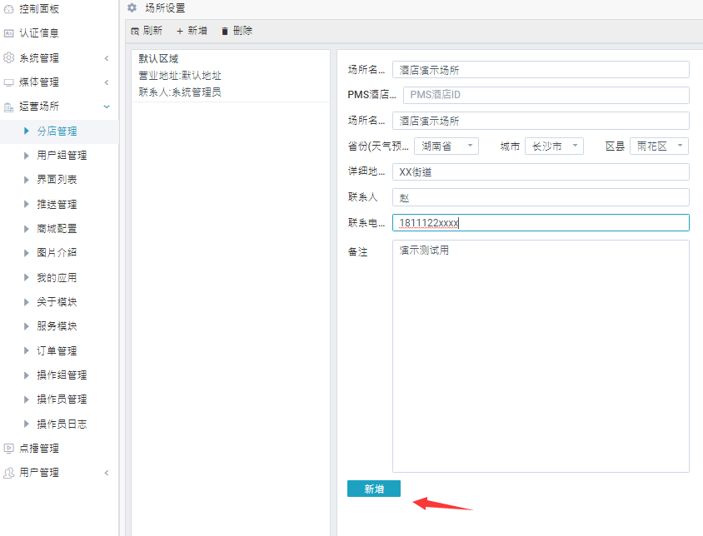The height and width of the screenshot is (536, 703).
Task: Click the arrow beside 操作员日志
Action: [x=26, y=424]
